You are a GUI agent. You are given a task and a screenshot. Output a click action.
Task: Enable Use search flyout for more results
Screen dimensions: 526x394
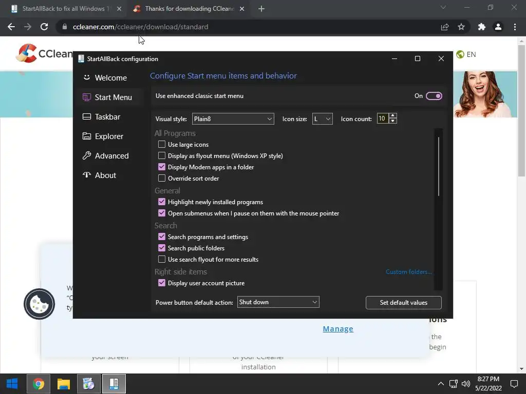point(162,259)
